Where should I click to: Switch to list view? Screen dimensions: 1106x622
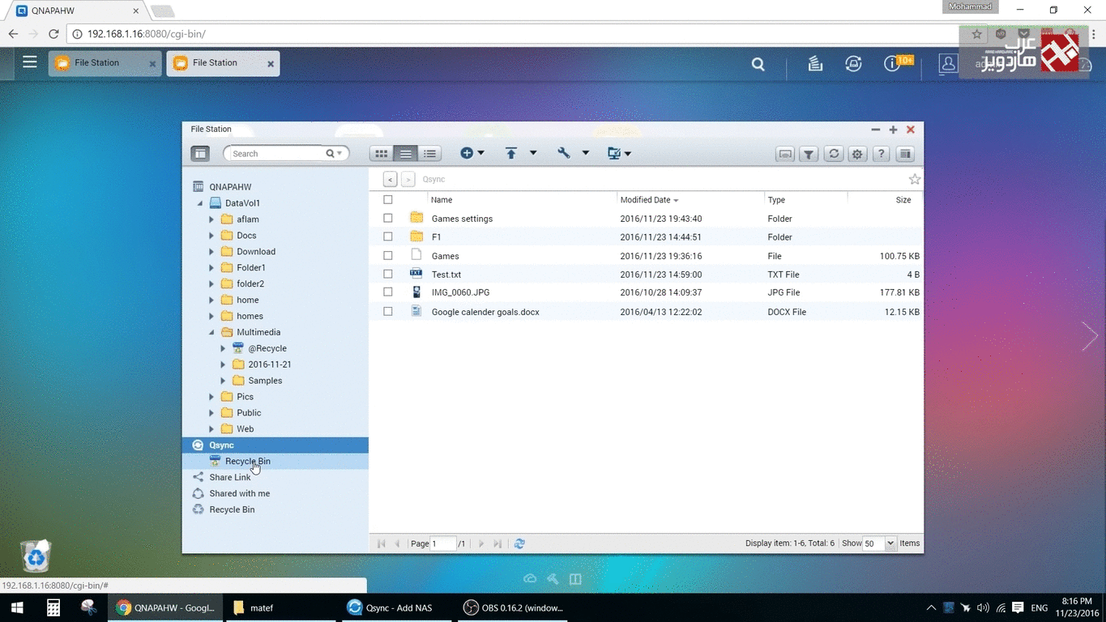[406, 153]
